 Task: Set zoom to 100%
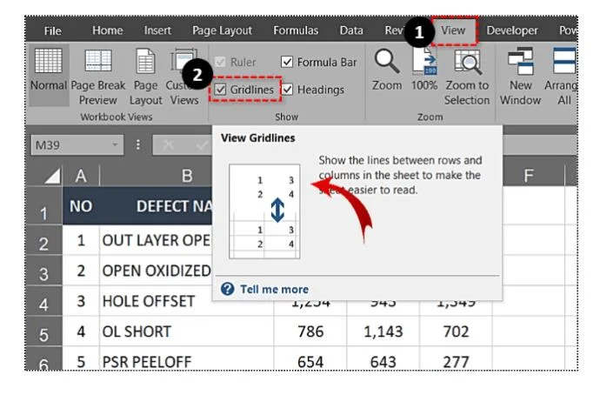coord(424,70)
